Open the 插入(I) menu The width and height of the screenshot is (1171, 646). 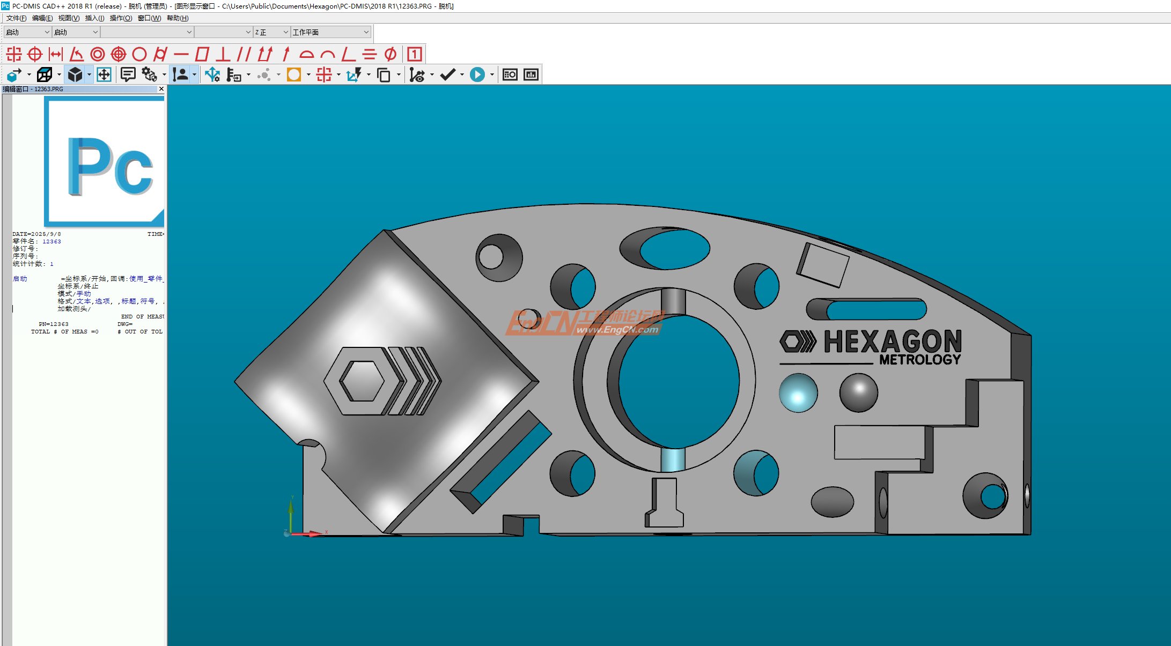coord(94,18)
